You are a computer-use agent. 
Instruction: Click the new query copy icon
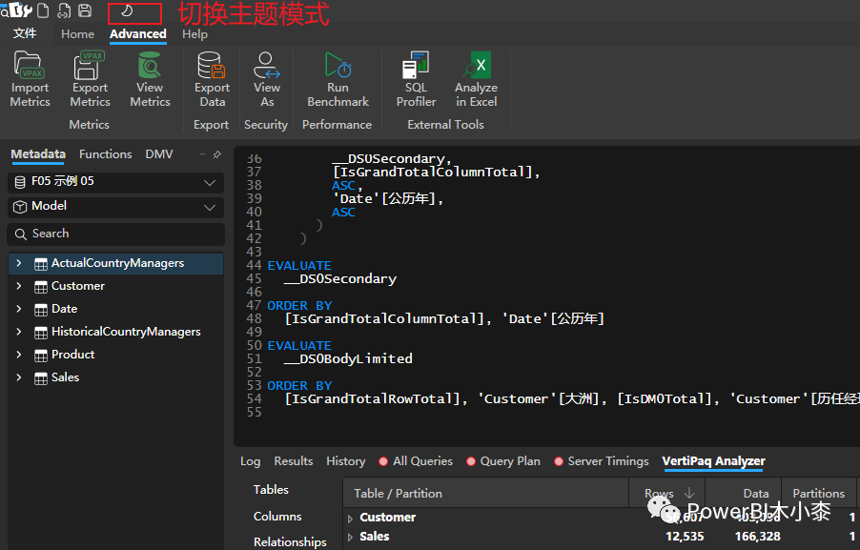tap(64, 10)
